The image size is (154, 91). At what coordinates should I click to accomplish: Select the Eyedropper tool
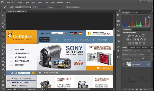3,35
